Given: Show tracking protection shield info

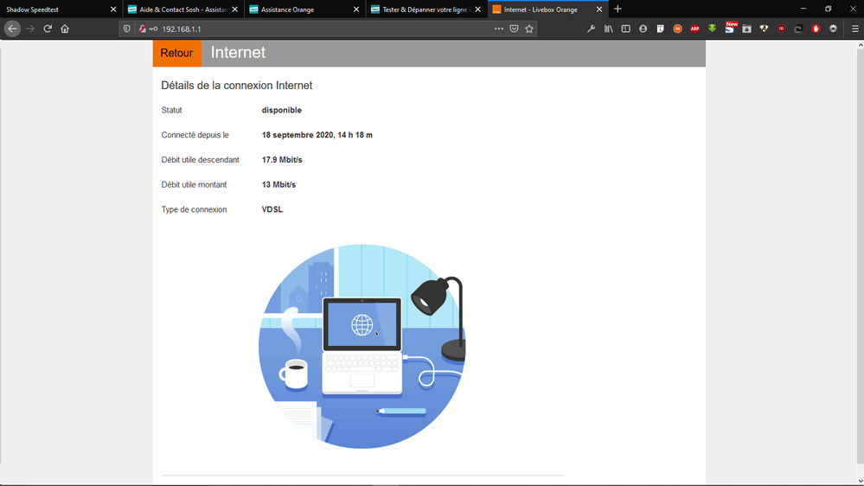Looking at the screenshot, I should pyautogui.click(x=128, y=29).
